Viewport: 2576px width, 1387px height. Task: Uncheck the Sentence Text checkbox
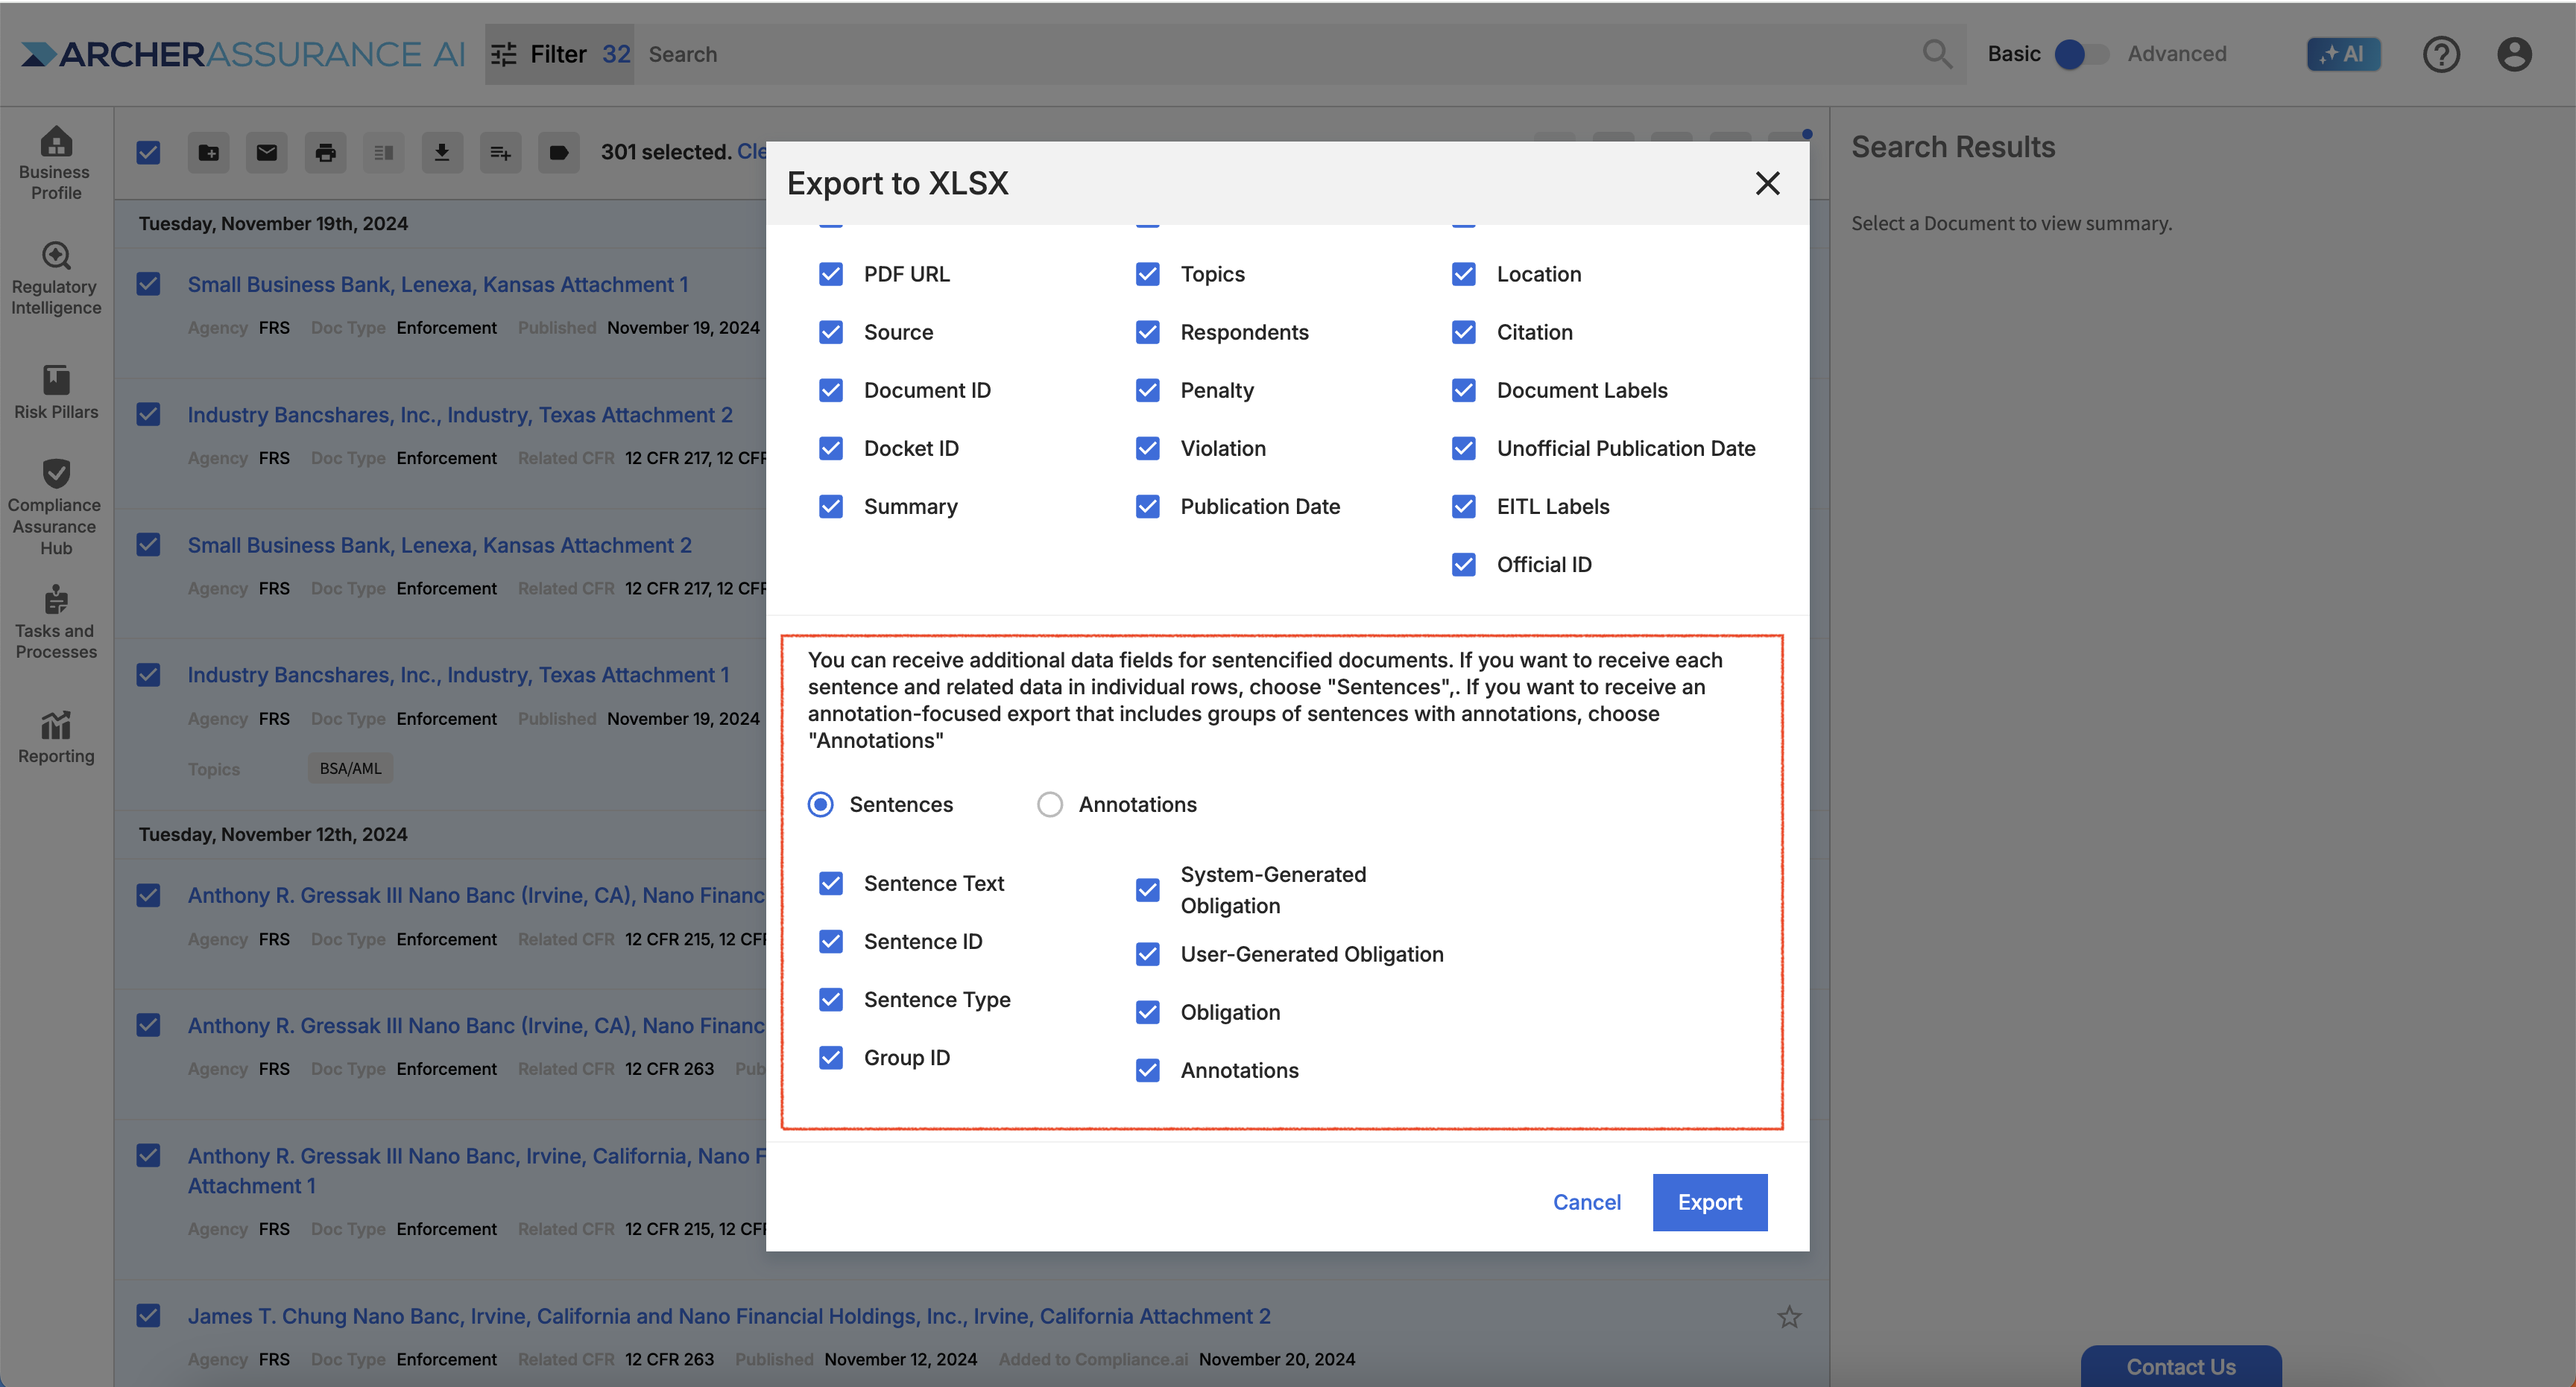[830, 883]
